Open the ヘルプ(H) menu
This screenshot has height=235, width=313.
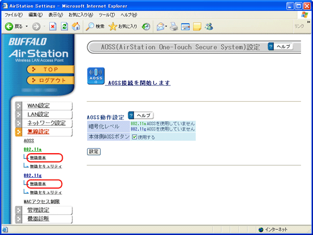click(129, 15)
